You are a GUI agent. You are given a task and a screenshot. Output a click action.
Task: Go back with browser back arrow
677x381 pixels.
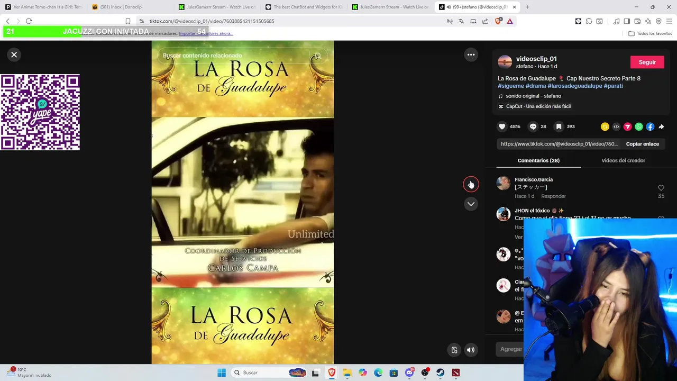click(x=7, y=21)
